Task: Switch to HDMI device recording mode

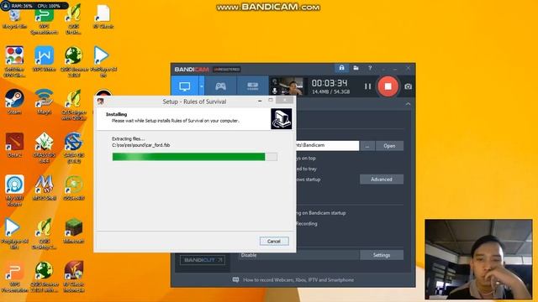Action: coord(252,86)
